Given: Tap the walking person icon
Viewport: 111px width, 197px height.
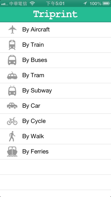Looking at the screenshot, I should coord(12,136).
